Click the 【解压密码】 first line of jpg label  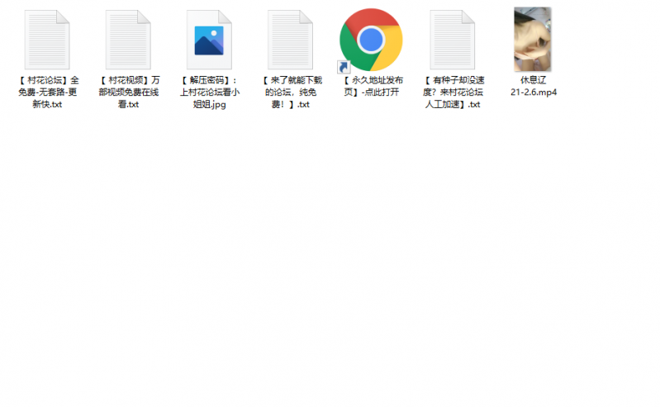click(x=209, y=81)
